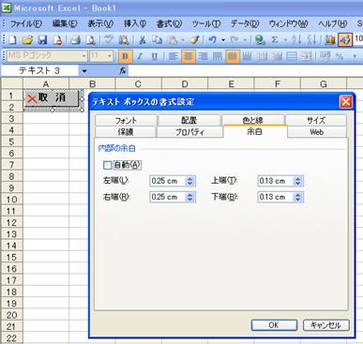Open a file via folder icon
Screen dimensions: 363x344
point(28,40)
